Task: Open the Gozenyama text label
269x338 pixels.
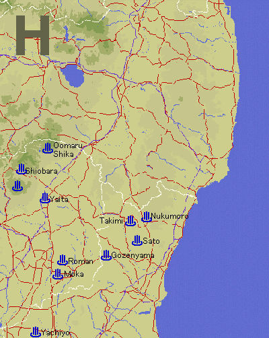Action: pos(133,255)
